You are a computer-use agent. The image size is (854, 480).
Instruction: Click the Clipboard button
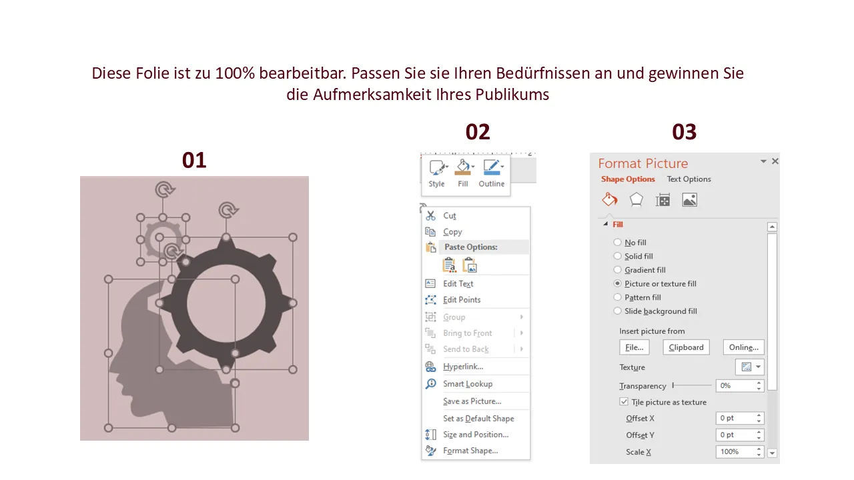pos(686,347)
